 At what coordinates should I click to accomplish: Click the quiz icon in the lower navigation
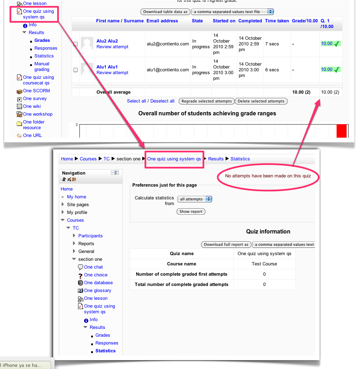tap(81, 306)
